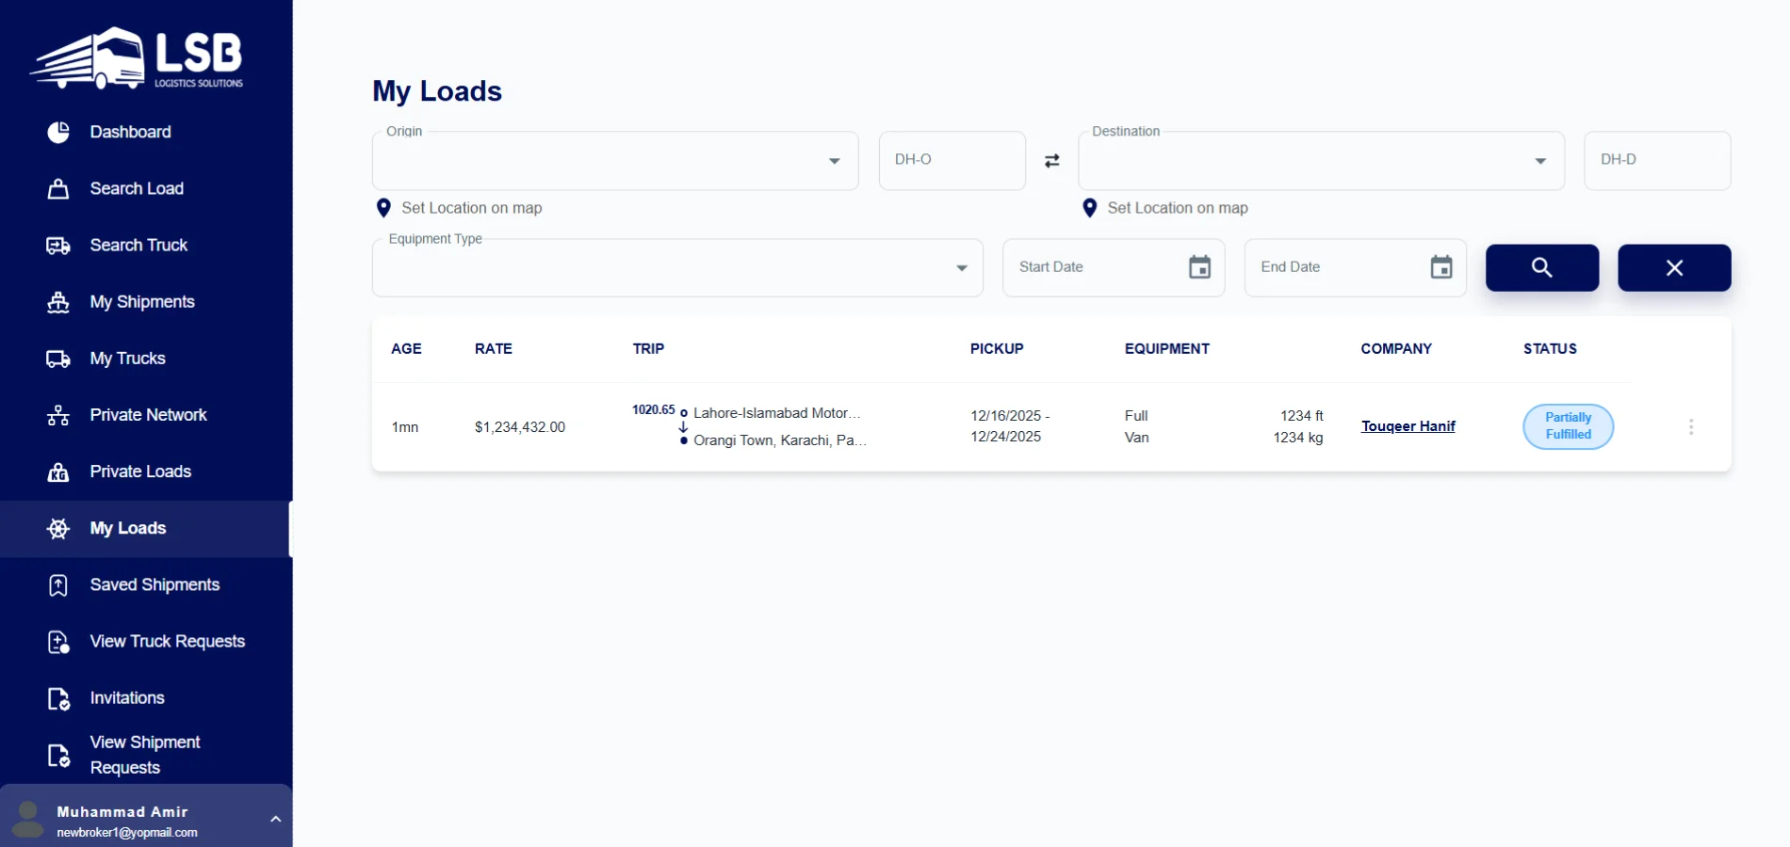The width and height of the screenshot is (1790, 847).
Task: Click the origin Set Location on map pin
Action: point(383,208)
